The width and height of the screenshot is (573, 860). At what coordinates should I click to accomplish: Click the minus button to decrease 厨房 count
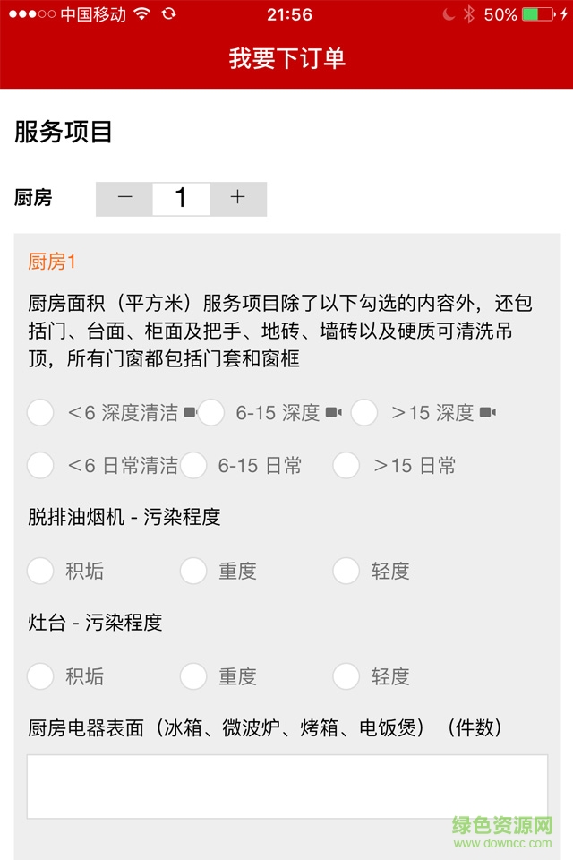(124, 198)
